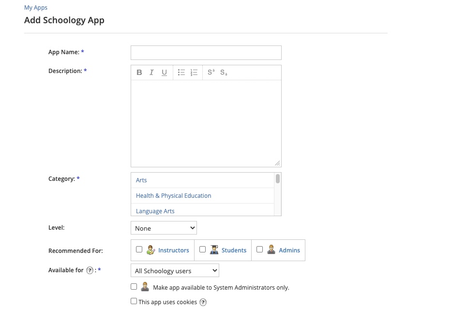
Task: Click the Instructors link label
Action: (174, 250)
